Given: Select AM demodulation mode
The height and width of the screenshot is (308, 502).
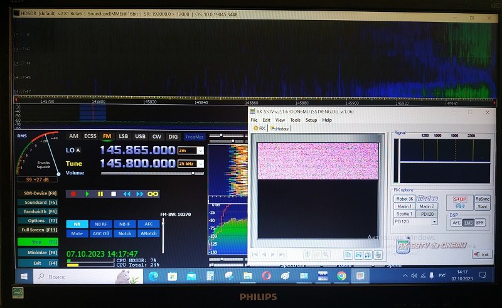Looking at the screenshot, I should point(73,136).
